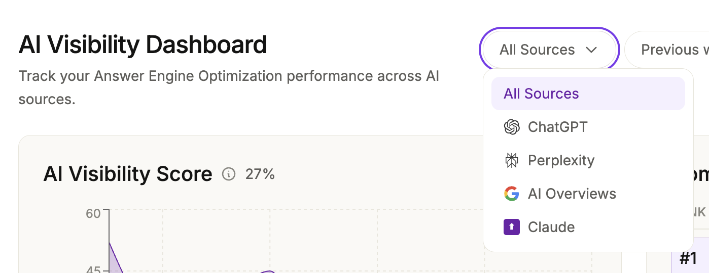Open the Previous period dropdown
The width and height of the screenshot is (709, 273).
668,50
